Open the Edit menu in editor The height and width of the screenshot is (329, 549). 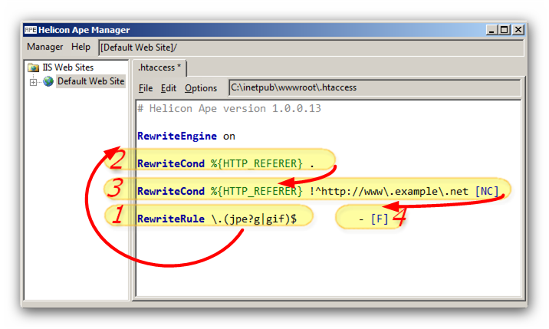point(169,88)
